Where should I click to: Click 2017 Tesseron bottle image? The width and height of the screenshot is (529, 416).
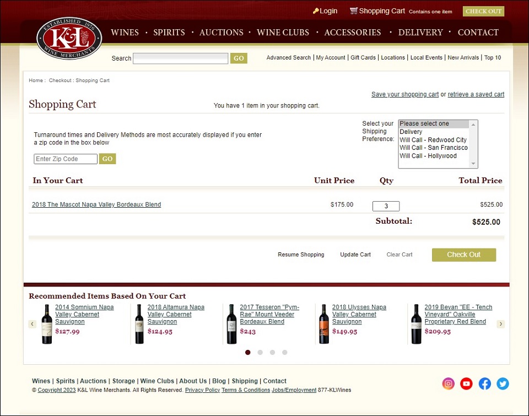point(231,324)
